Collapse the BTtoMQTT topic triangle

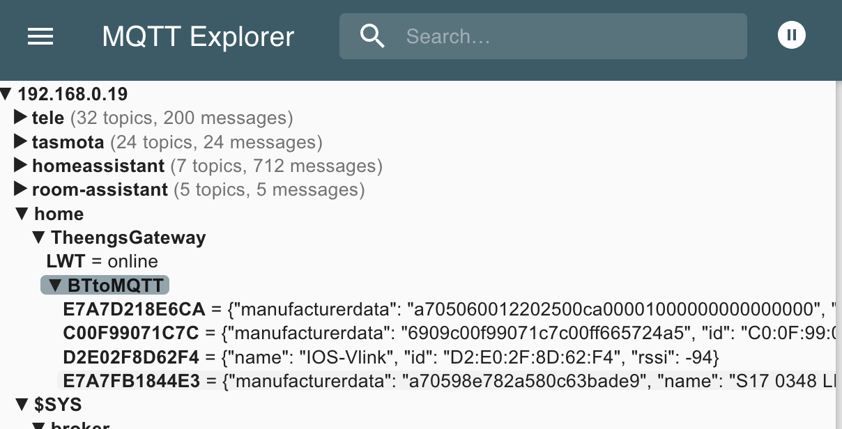(56, 286)
